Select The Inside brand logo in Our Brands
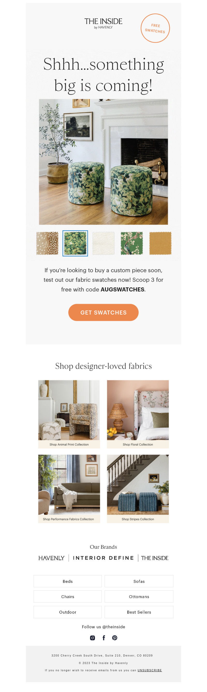207x692 pixels. click(155, 558)
